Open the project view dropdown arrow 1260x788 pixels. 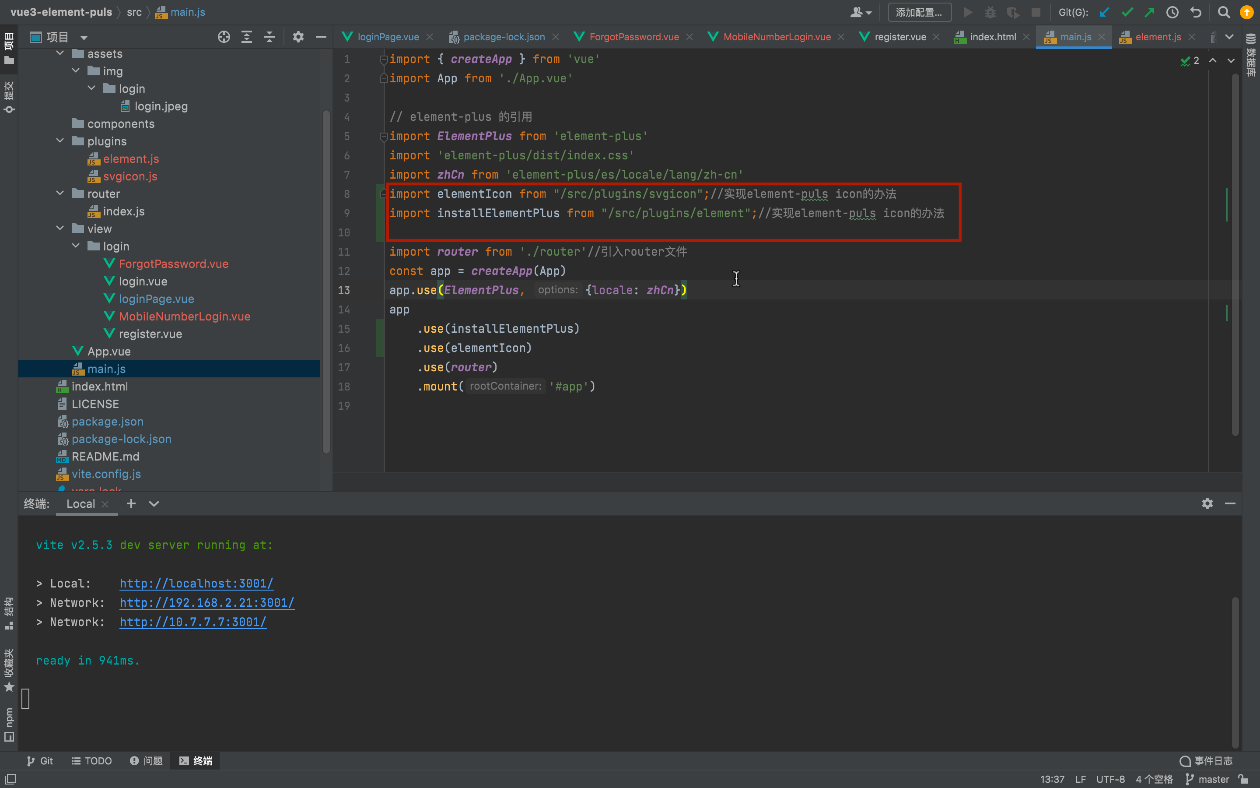tap(84, 38)
